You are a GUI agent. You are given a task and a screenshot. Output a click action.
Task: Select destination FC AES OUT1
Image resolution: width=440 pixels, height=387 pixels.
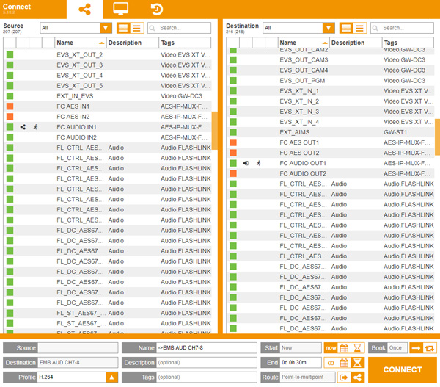coord(331,142)
